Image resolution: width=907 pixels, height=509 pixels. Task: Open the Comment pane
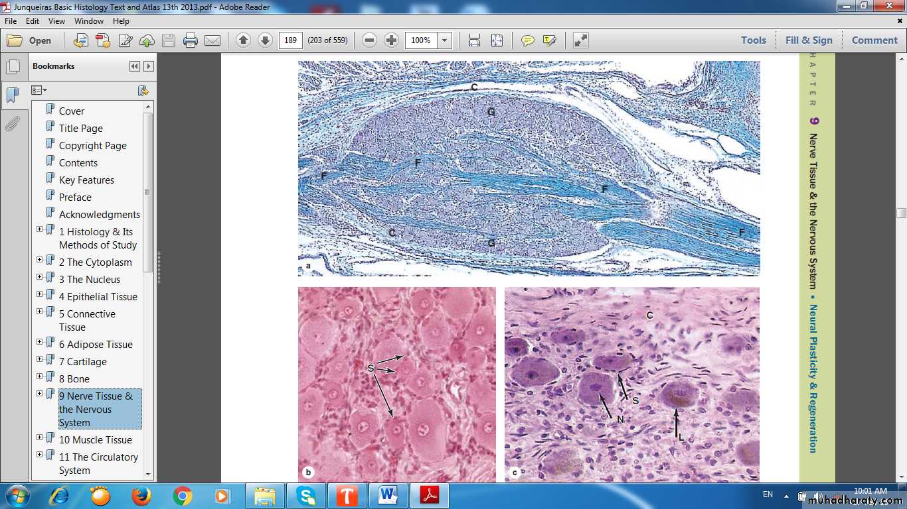874,40
